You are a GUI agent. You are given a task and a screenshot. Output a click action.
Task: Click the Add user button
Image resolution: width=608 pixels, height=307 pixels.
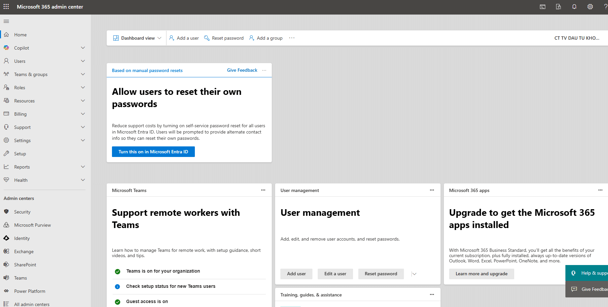296,274
